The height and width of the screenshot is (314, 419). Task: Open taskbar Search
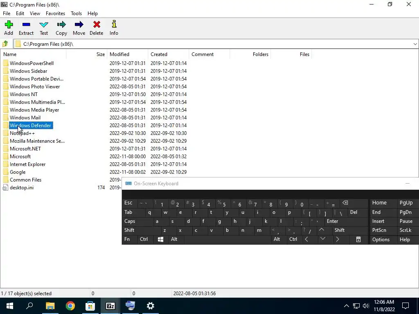[x=29, y=306]
